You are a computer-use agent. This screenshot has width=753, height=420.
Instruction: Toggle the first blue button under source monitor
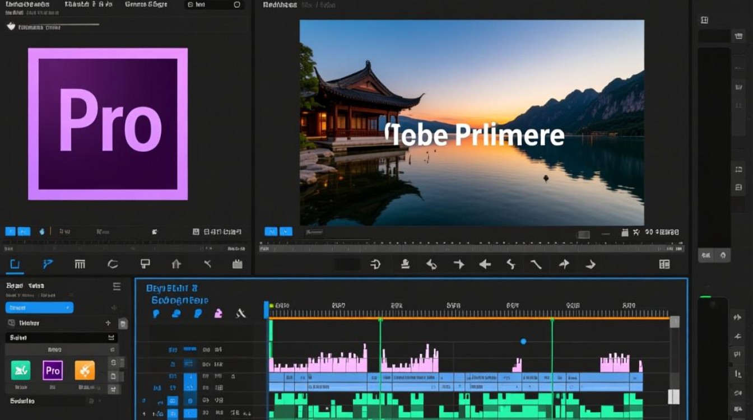point(11,231)
